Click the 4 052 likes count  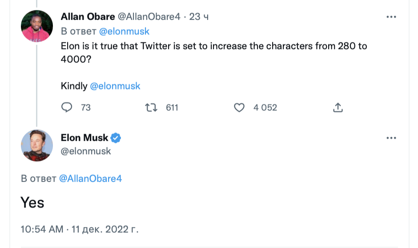pos(265,108)
